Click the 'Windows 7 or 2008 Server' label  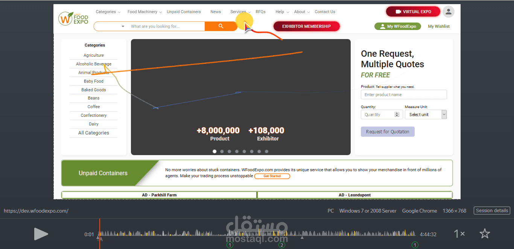[368, 211]
